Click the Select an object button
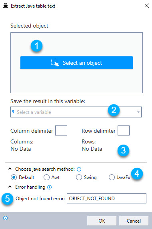This screenshot has height=229, width=152. click(x=76, y=63)
